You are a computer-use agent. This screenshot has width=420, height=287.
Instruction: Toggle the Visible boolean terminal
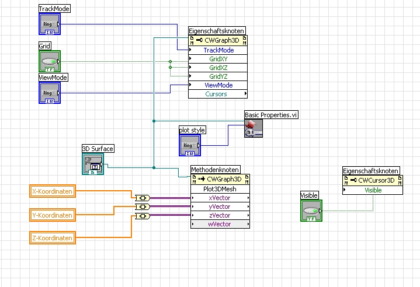[x=311, y=211]
